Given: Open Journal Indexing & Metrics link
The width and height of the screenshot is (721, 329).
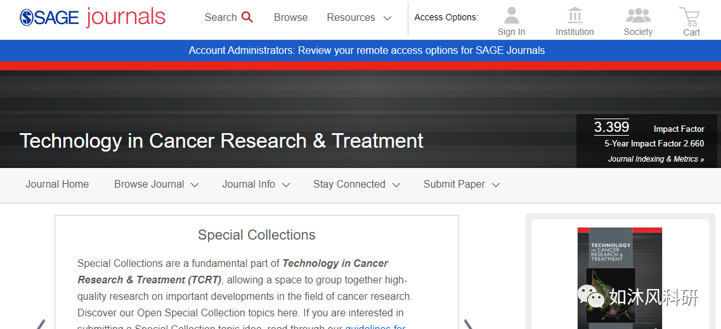Looking at the screenshot, I should [656, 159].
